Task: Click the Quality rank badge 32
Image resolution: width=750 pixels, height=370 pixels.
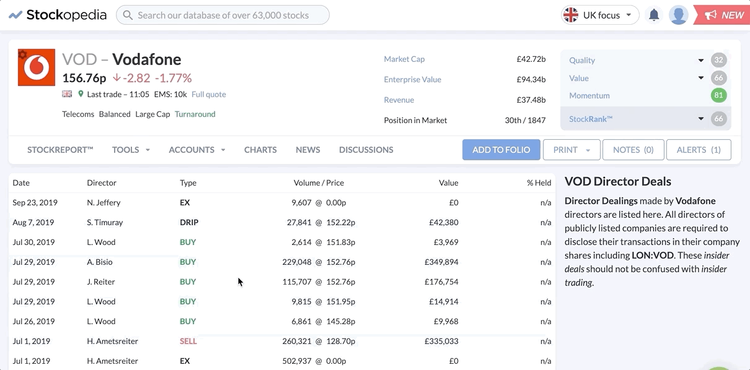Action: click(x=719, y=60)
